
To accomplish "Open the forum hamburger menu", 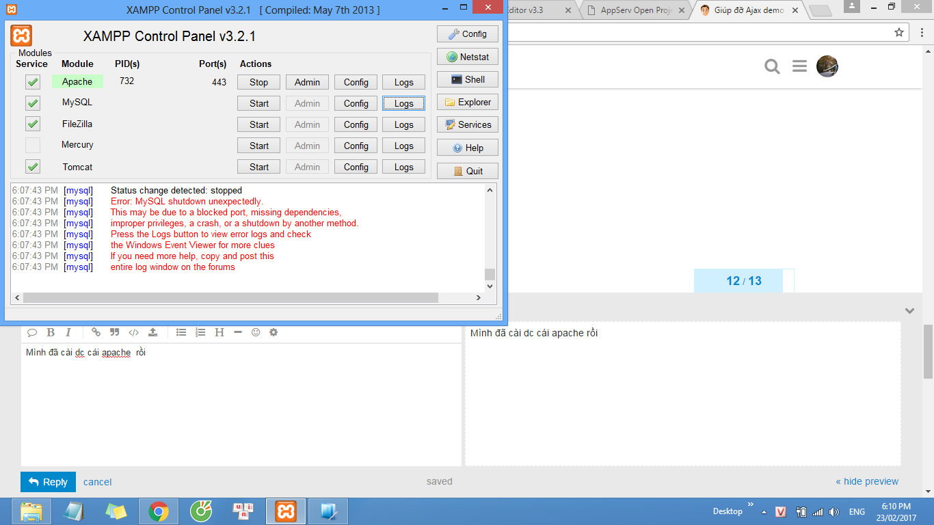I will click(x=799, y=66).
